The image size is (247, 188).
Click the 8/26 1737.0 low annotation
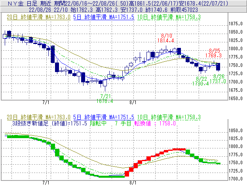point(218,79)
